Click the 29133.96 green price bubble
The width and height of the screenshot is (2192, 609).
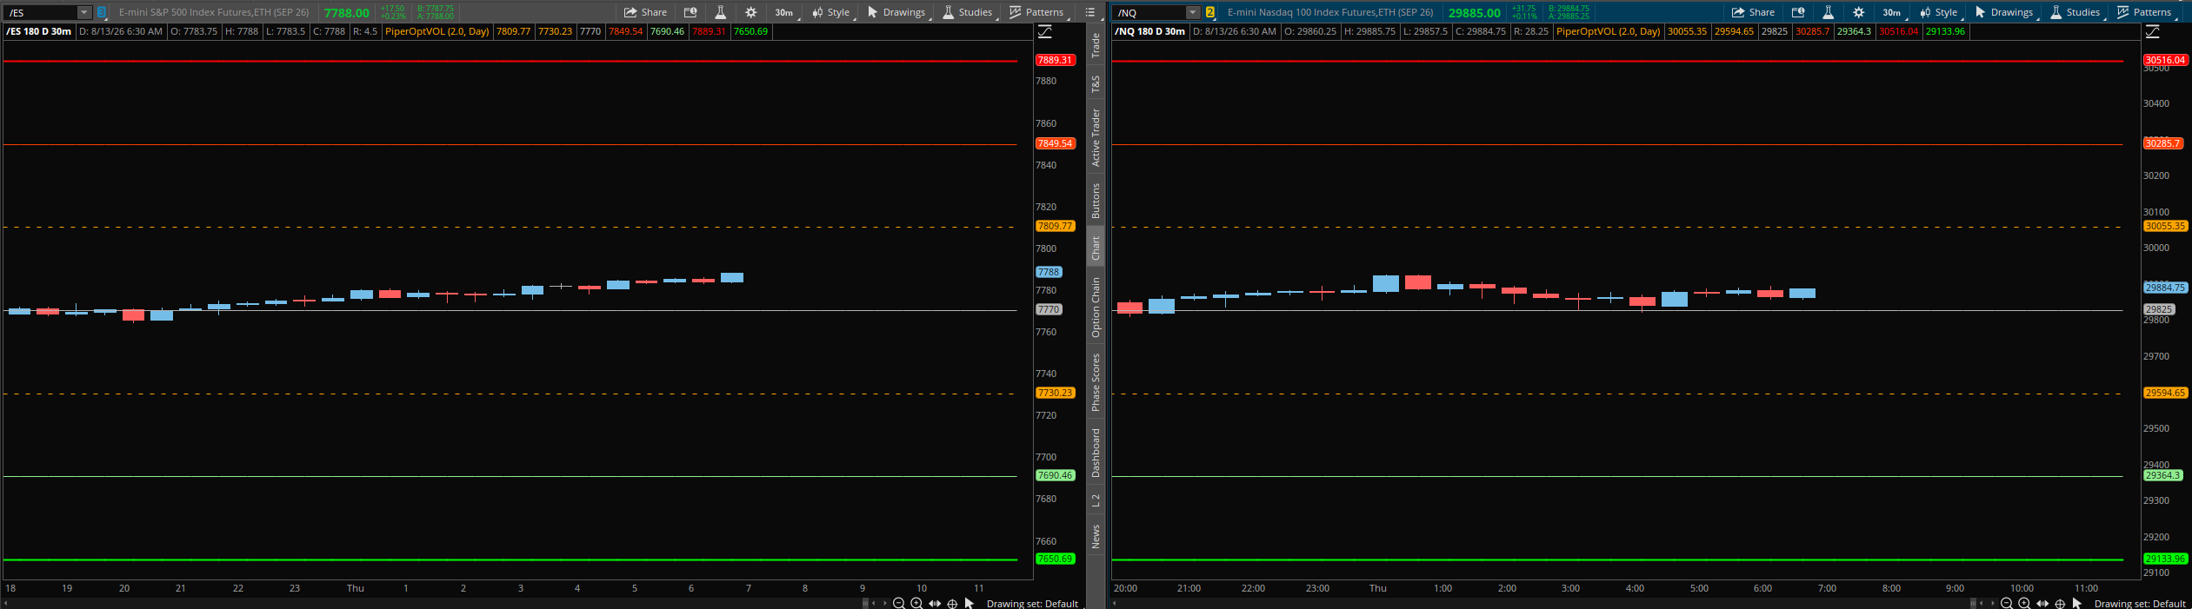coord(2164,559)
